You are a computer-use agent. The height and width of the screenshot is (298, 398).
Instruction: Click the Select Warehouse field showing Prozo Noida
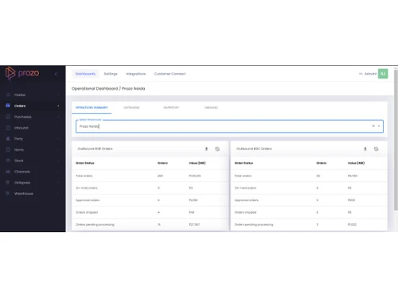(x=229, y=126)
